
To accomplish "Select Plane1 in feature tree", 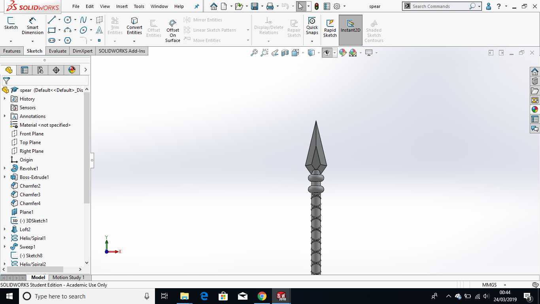I will pos(26,212).
